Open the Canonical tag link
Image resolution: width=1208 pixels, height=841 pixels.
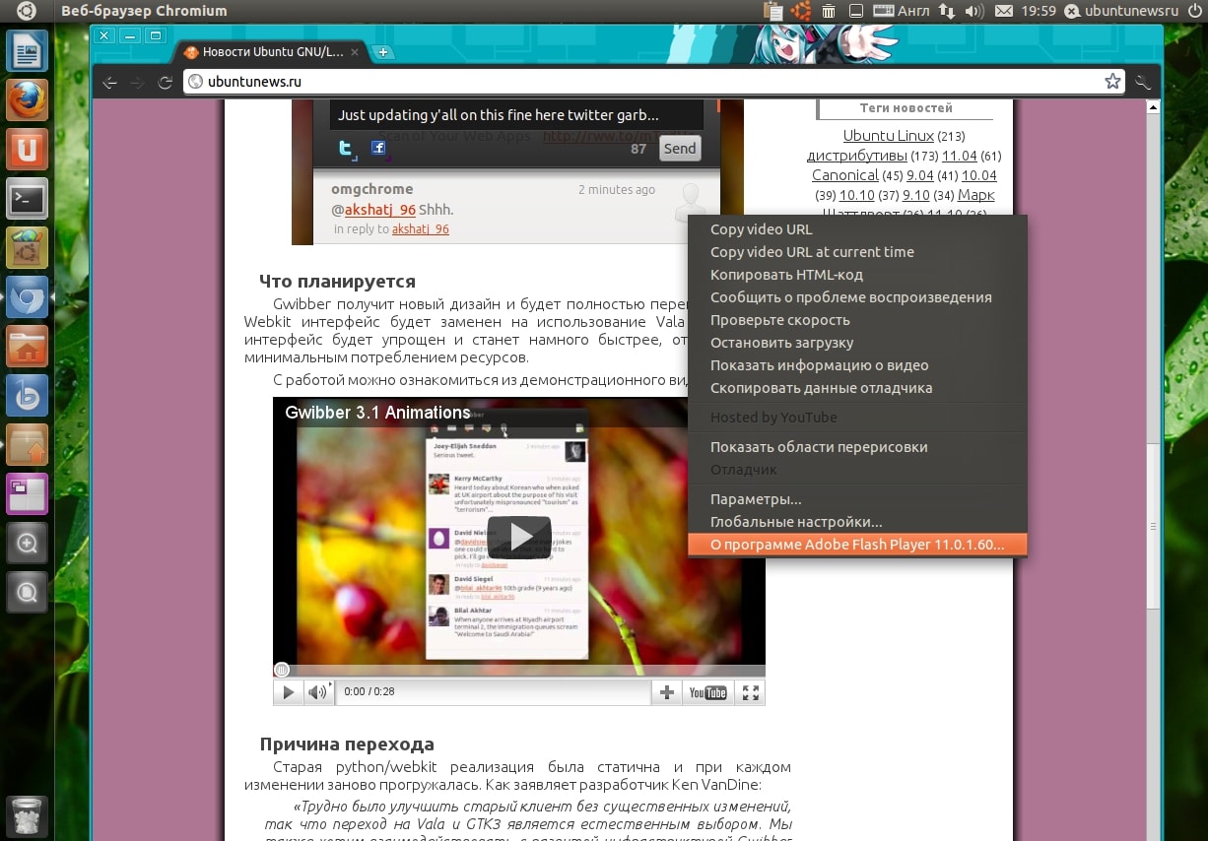click(844, 175)
